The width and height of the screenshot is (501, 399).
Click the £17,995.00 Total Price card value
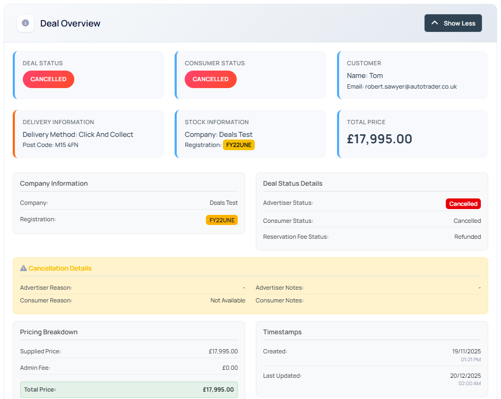click(x=379, y=139)
